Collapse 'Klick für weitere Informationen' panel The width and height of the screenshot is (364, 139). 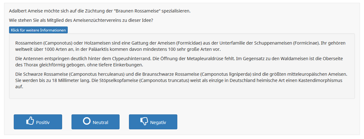point(38,30)
